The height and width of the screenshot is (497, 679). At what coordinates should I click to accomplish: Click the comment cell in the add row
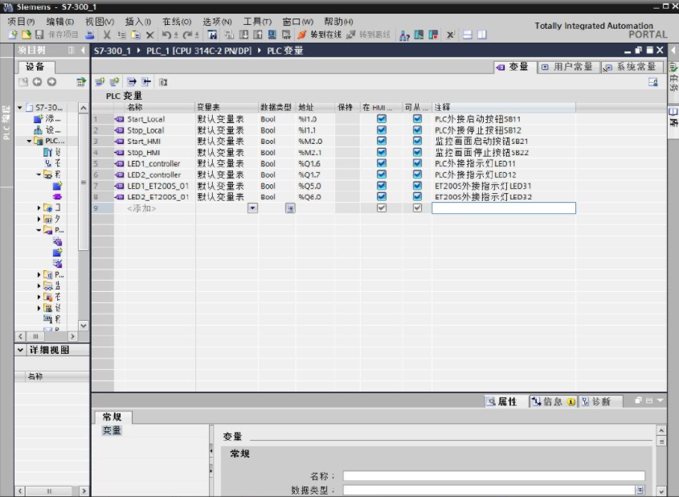(x=504, y=208)
